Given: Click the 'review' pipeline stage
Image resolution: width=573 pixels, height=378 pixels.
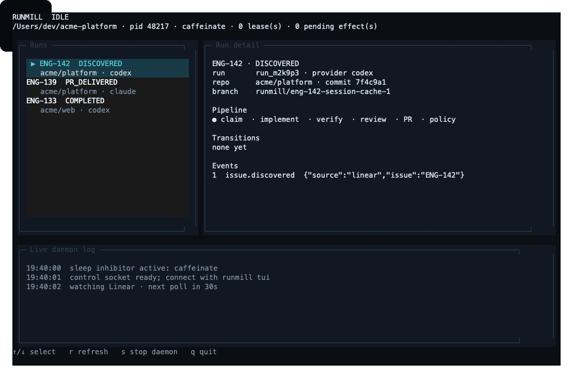Looking at the screenshot, I should 373,119.
